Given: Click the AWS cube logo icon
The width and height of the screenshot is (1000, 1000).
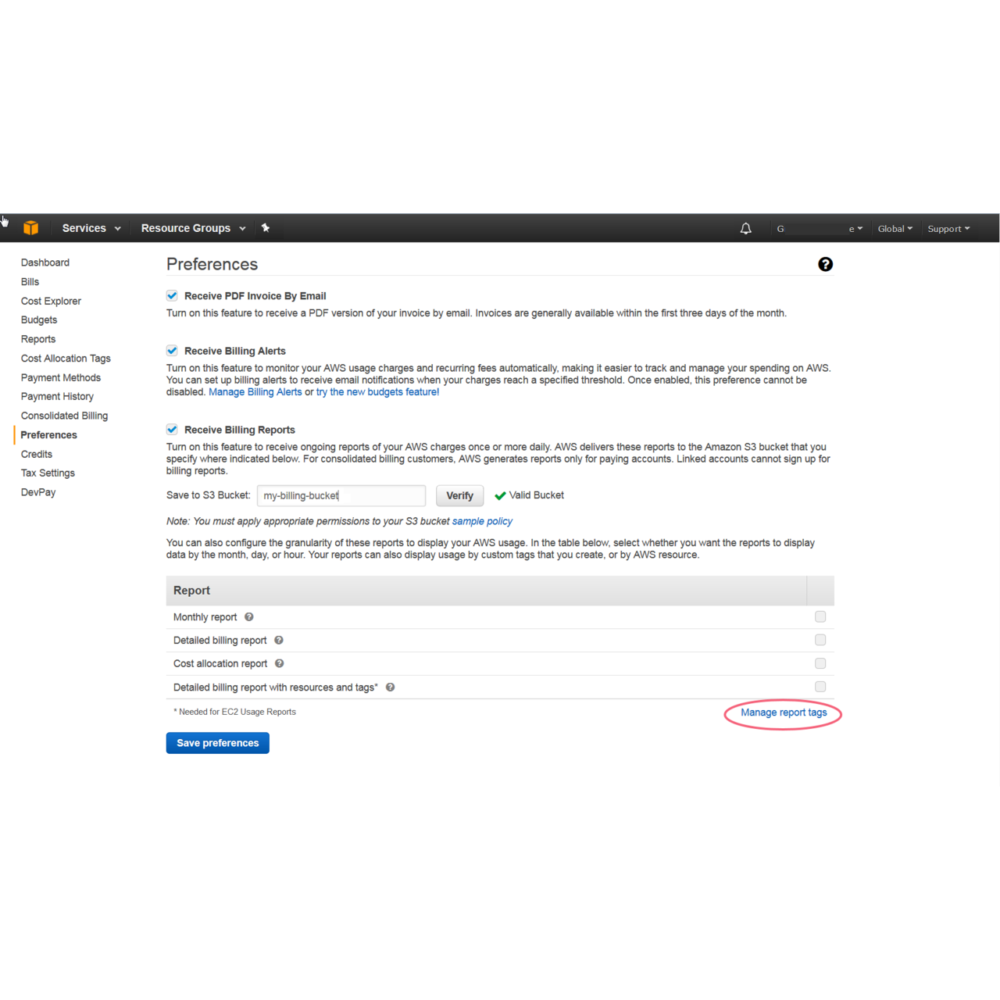Looking at the screenshot, I should click(x=31, y=228).
